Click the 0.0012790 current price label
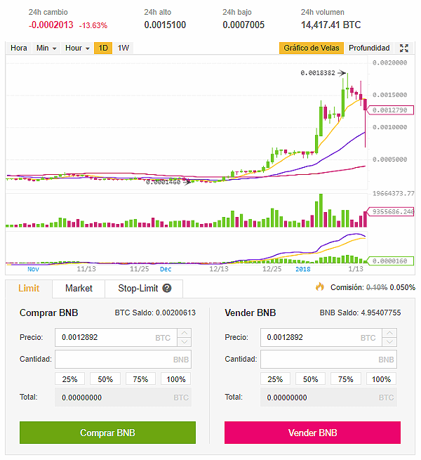The width and height of the screenshot is (421, 460). [390, 110]
